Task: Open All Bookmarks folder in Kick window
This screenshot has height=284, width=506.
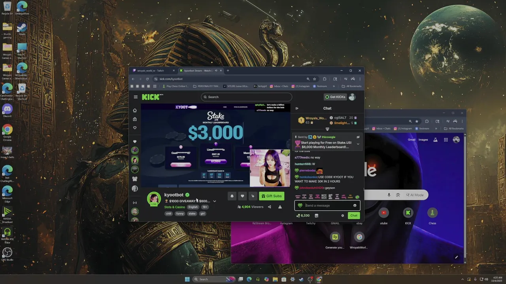Action: [352, 86]
